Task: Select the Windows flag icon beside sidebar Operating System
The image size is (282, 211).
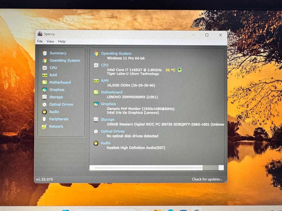Action: click(x=45, y=60)
